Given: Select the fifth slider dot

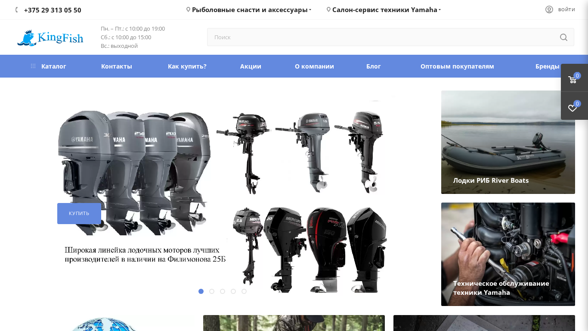Looking at the screenshot, I should pos(244,291).
